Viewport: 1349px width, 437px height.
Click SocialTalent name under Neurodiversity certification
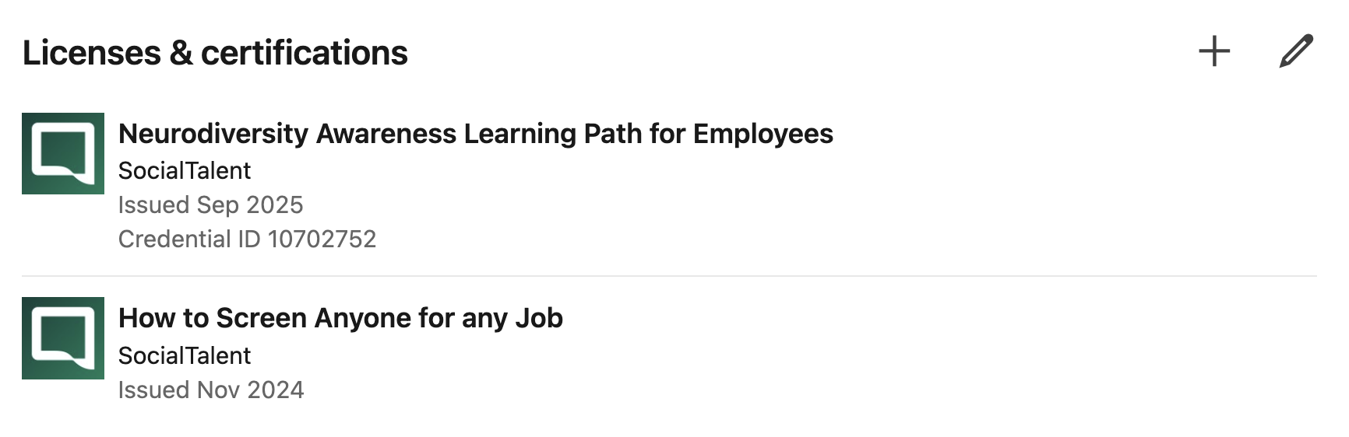[185, 170]
